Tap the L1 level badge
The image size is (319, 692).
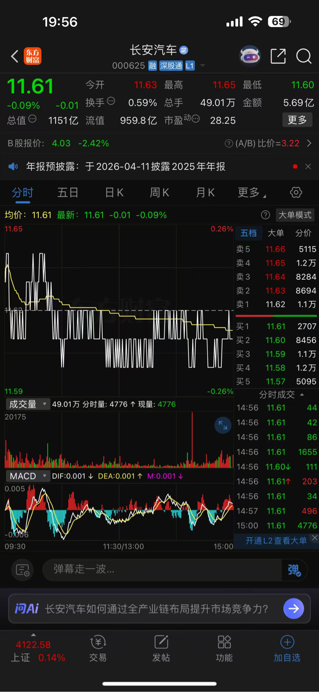[190, 66]
